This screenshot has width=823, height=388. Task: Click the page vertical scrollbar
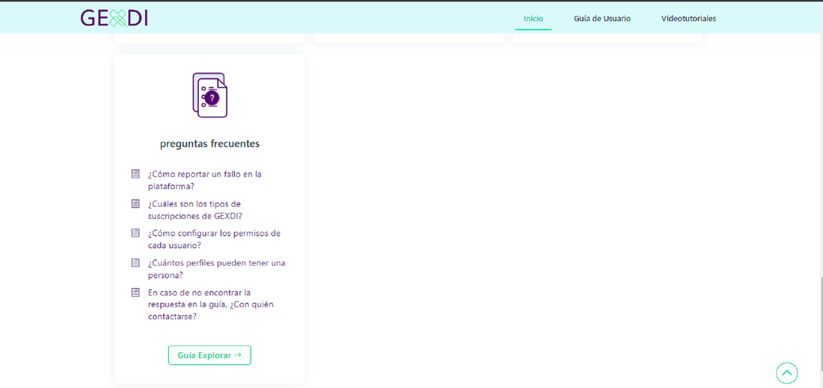821,324
